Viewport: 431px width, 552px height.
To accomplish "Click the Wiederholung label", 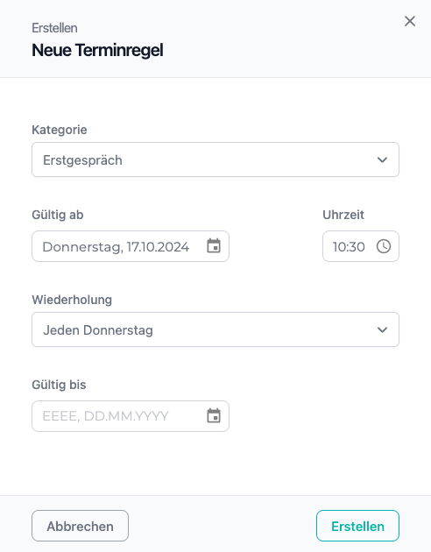I will tap(72, 300).
